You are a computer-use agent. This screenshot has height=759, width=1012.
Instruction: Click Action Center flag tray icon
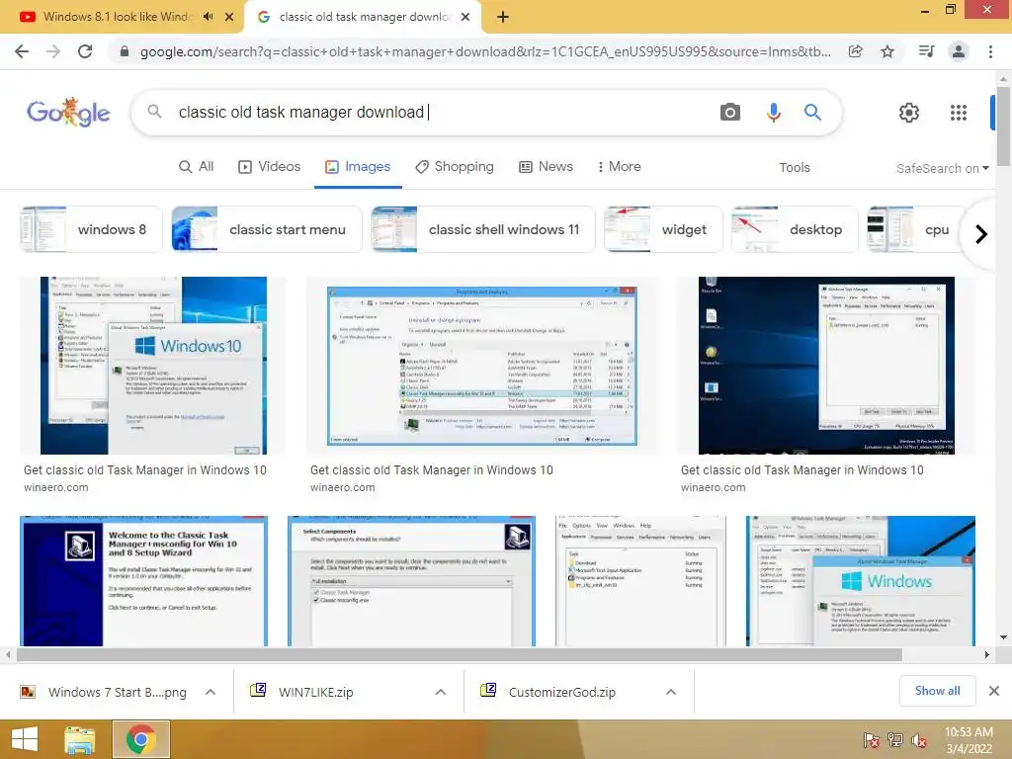(872, 740)
